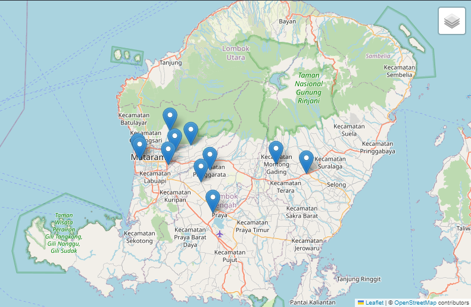
Task: Select the marker above Praya label
Action: (x=213, y=201)
